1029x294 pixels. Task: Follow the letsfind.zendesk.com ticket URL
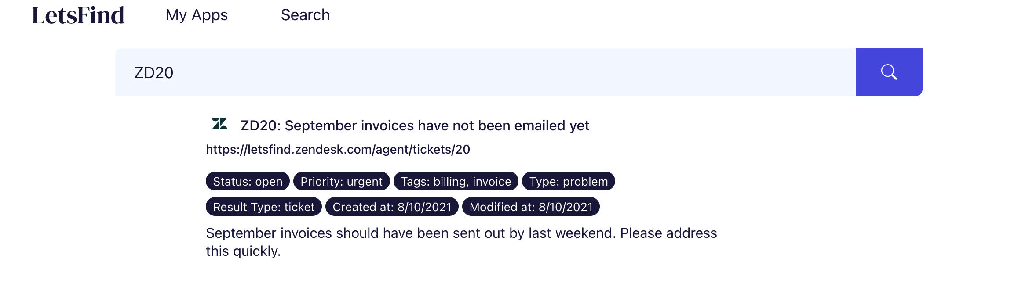click(338, 150)
